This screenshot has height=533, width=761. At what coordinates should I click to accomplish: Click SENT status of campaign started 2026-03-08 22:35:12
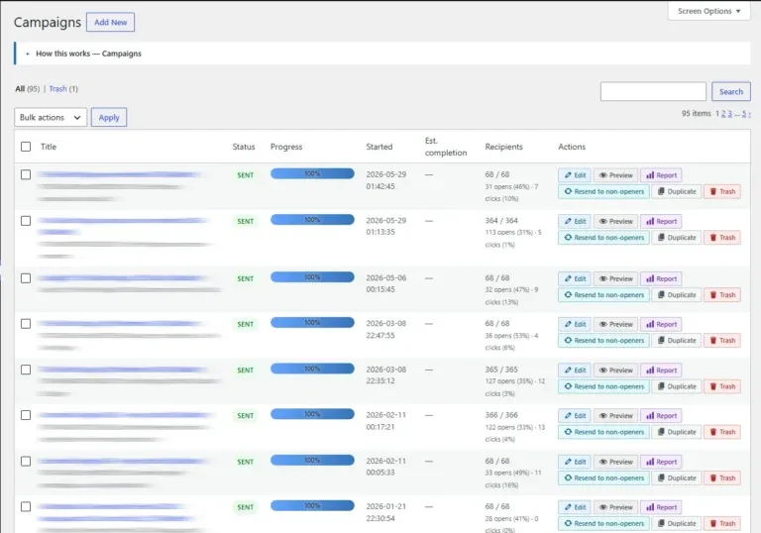[245, 371]
